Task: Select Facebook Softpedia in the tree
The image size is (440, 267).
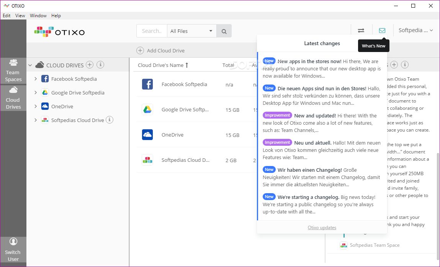Action: pyautogui.click(x=74, y=79)
